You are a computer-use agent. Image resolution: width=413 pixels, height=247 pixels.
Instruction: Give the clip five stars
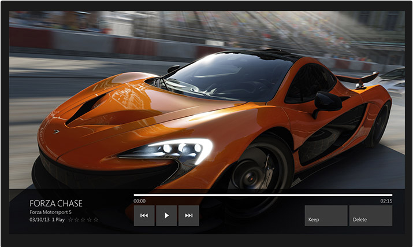(x=96, y=220)
